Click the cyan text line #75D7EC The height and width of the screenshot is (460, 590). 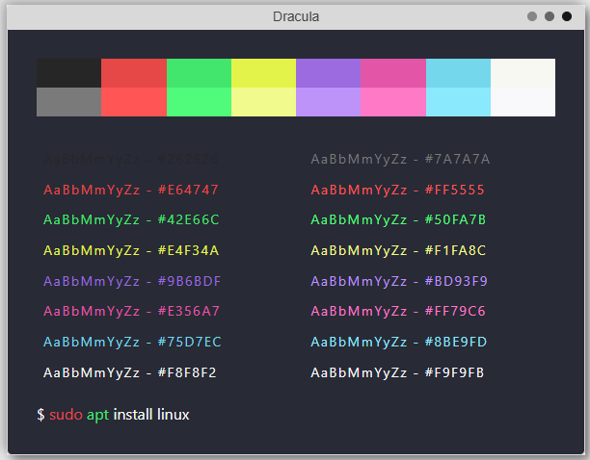click(x=132, y=343)
